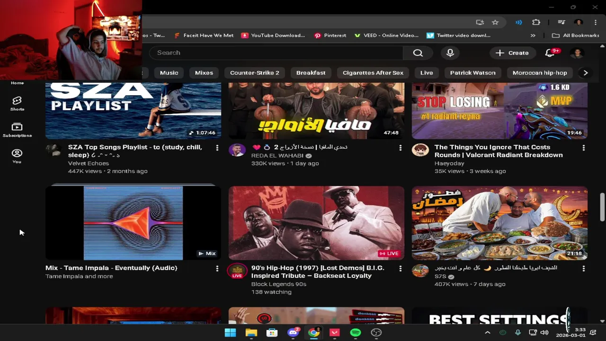This screenshot has width=606, height=341.
Task: Open Microsoft Store from the taskbar
Action: [272, 332]
